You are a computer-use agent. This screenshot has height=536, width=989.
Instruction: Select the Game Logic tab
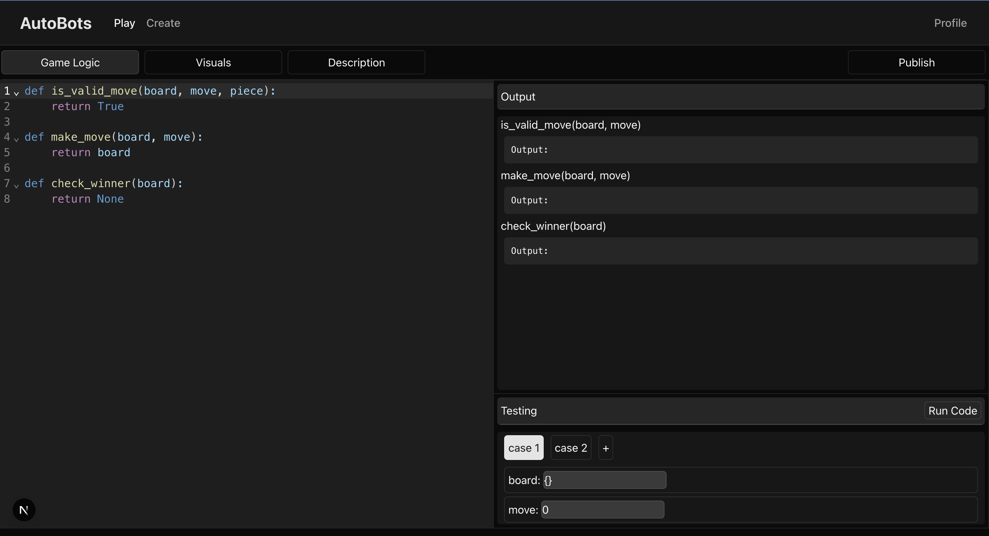tap(70, 63)
